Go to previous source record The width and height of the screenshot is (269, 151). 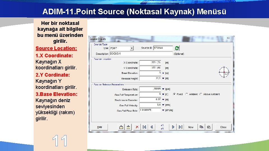152,127
